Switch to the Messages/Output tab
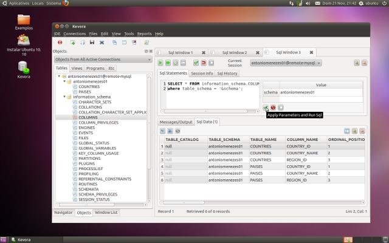389x243 pixels. [176, 122]
